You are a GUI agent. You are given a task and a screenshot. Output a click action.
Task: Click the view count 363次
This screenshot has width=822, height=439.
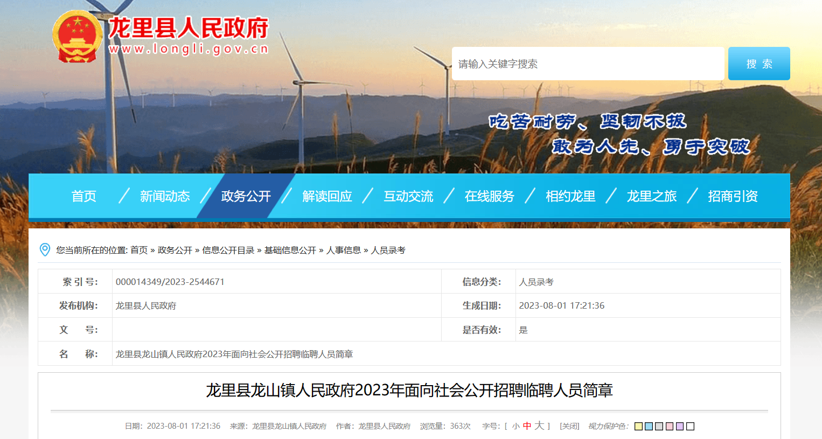coord(461,426)
